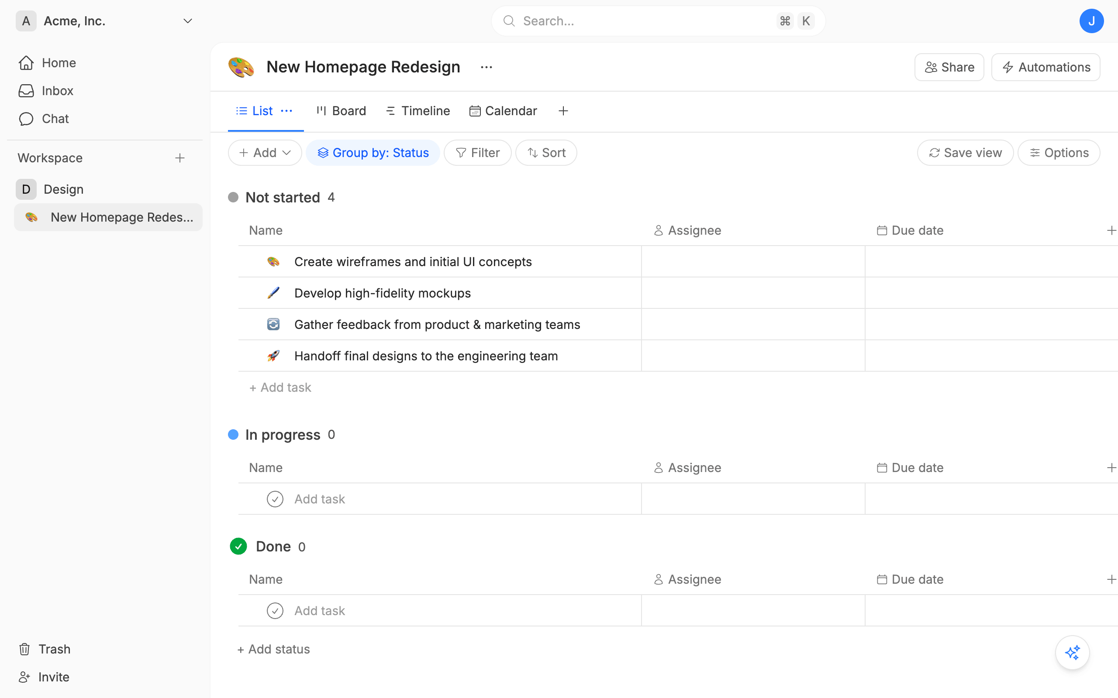Click the green Done status checkmark

pyautogui.click(x=238, y=547)
